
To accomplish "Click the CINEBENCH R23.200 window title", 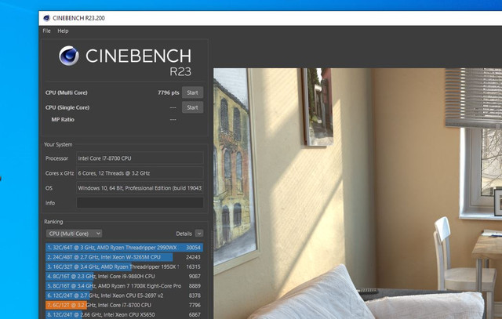I will tap(78, 18).
